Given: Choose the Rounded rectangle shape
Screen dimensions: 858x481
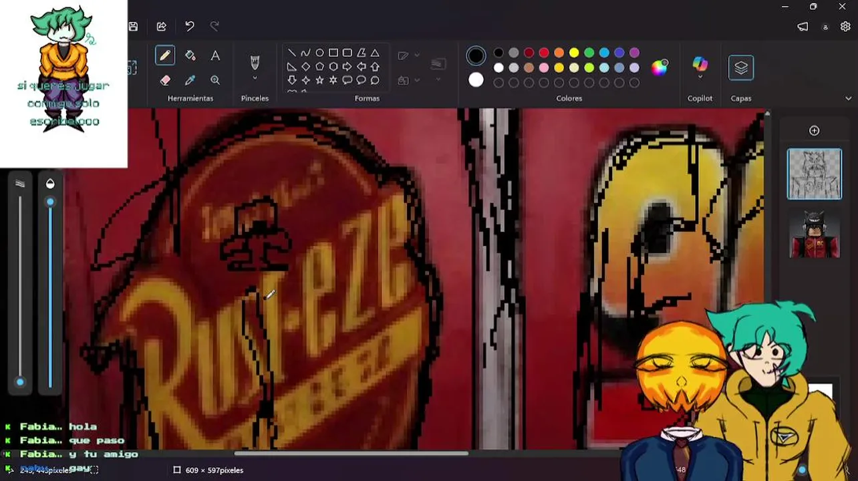Looking at the screenshot, I should tap(347, 53).
